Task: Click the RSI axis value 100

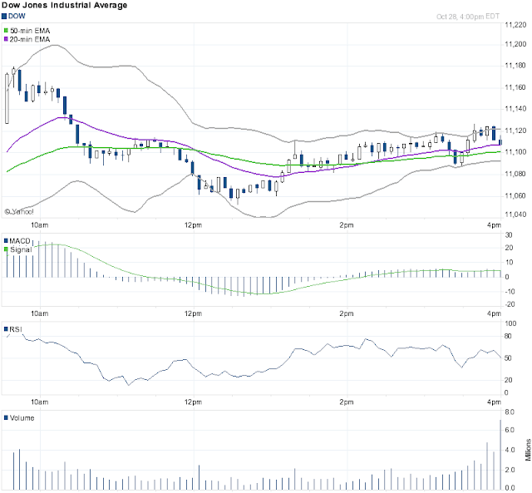Action: coord(510,323)
